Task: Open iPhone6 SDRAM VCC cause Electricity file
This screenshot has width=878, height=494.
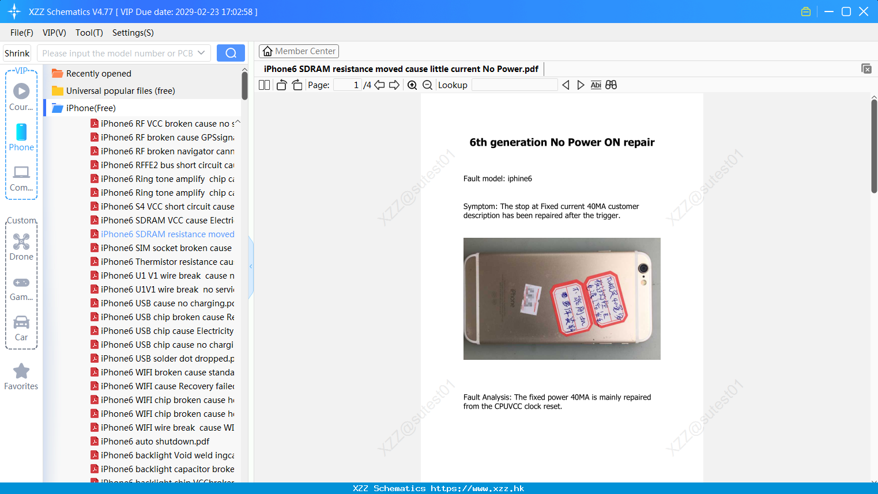Action: tap(163, 221)
